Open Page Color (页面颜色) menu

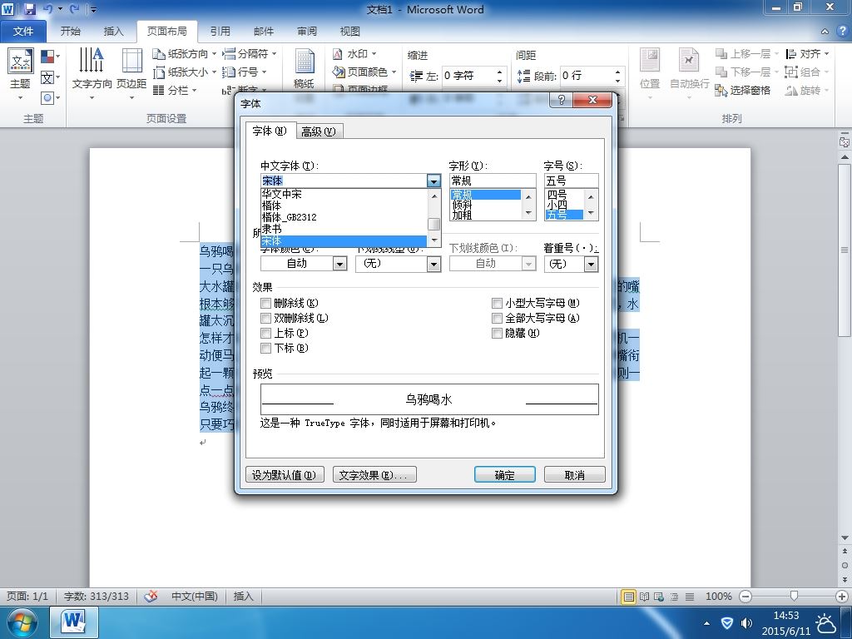(x=364, y=72)
